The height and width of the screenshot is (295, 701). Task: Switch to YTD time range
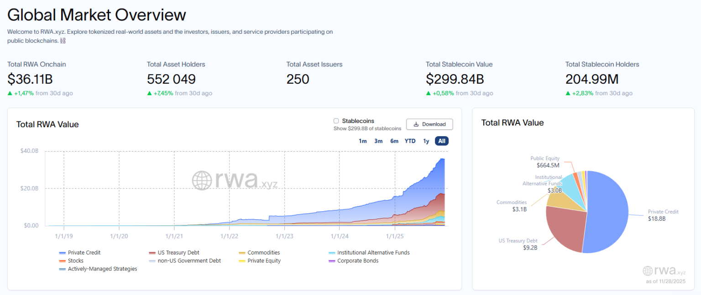(410, 141)
